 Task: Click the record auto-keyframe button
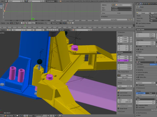(73, 30)
